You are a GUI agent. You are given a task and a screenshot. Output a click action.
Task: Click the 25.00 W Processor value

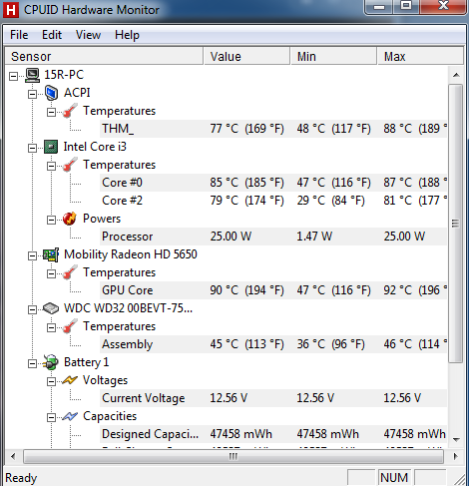pos(231,237)
